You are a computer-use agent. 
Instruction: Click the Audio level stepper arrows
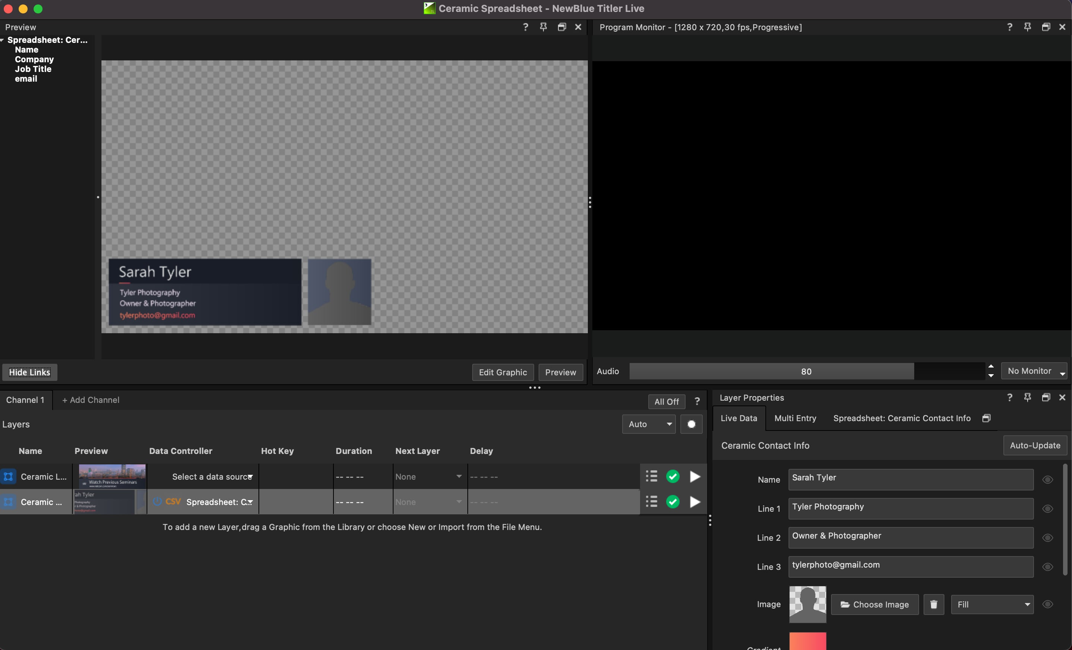click(x=991, y=371)
